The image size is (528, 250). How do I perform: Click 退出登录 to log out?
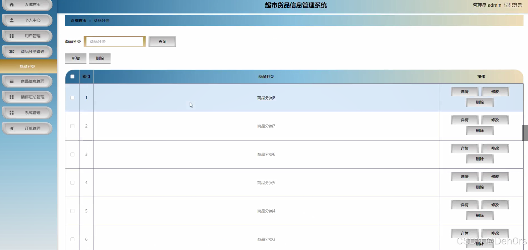(513, 5)
